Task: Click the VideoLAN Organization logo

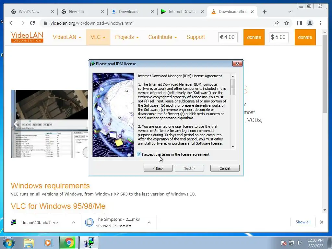Action: (x=27, y=37)
